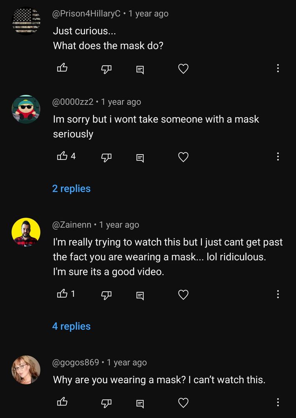Open more options for @gogos869's comment

[x=278, y=403]
